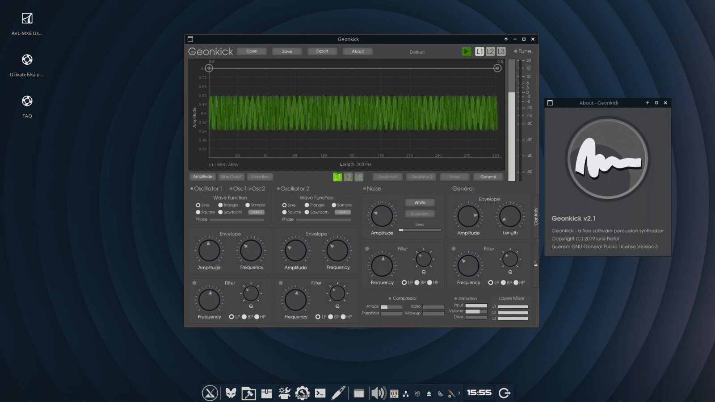The height and width of the screenshot is (402, 715).
Task: Click the speaker volume icon in the taskbar
Action: pyautogui.click(x=378, y=393)
